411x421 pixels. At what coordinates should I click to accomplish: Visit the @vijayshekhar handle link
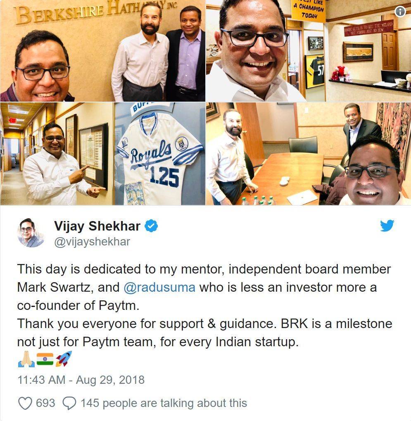coord(92,242)
